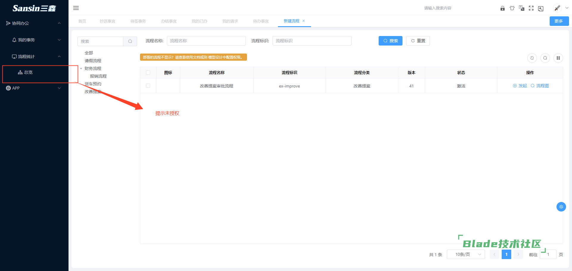
Task: Open the column display grid icon
Action: (558, 58)
